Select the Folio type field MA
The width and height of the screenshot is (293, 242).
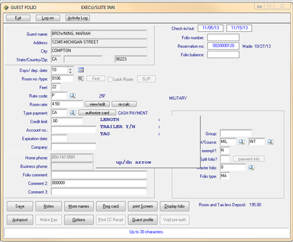coord(225,176)
